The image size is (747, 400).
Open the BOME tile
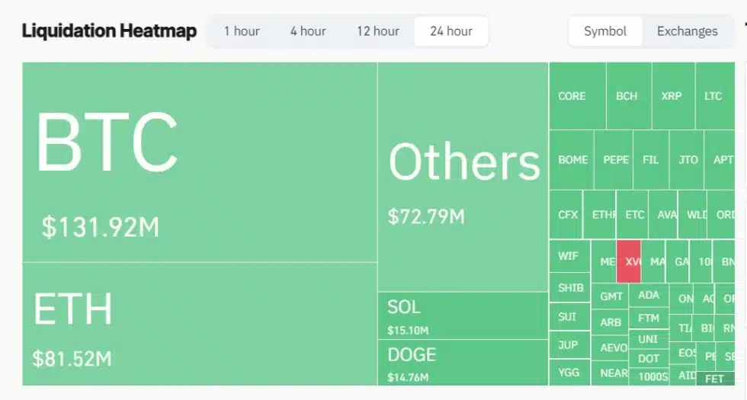tap(572, 160)
